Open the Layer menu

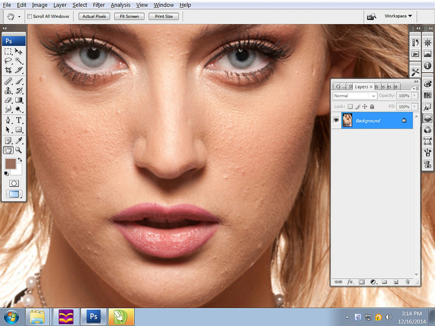[60, 5]
